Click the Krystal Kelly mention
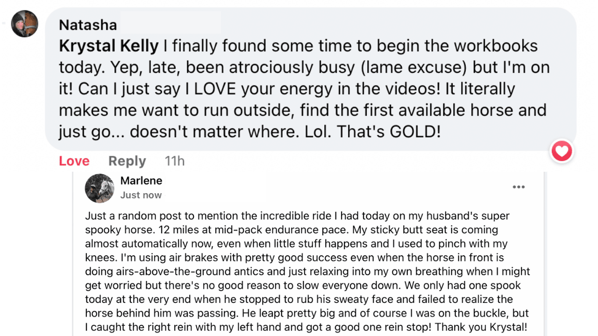This screenshot has height=336, width=598. [x=109, y=46]
